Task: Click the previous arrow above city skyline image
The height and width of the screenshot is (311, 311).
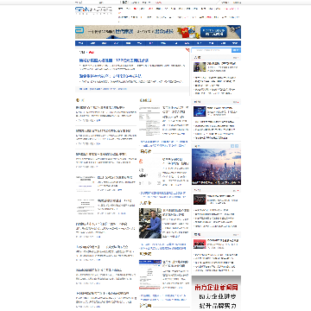Action: click(x=232, y=146)
